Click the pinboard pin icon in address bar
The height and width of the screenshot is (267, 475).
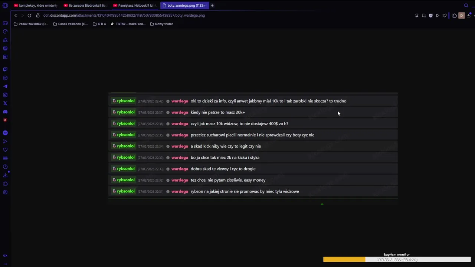coord(417,16)
